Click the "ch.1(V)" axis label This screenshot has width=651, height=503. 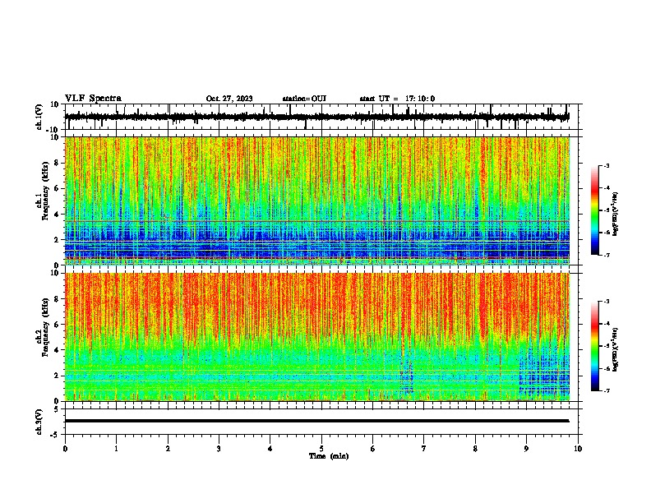point(39,117)
